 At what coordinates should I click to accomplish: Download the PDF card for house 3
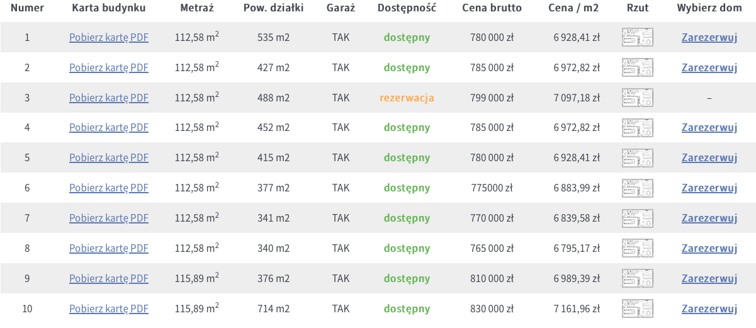tap(109, 98)
